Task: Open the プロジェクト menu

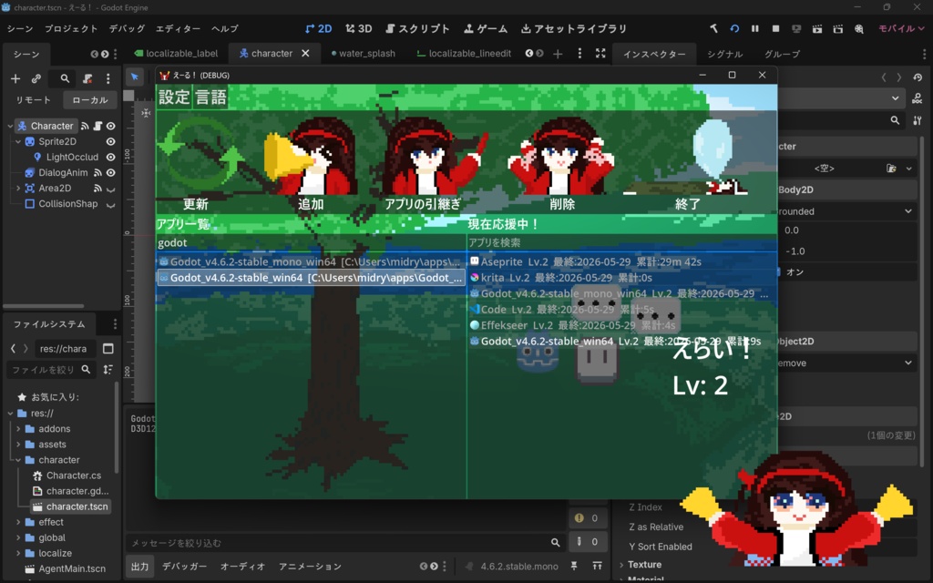Action: click(71, 28)
